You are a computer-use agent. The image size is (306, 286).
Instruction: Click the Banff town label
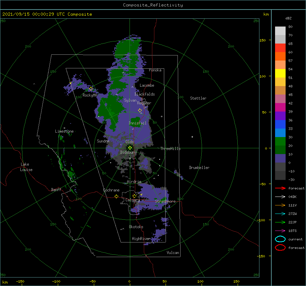coord(56,189)
